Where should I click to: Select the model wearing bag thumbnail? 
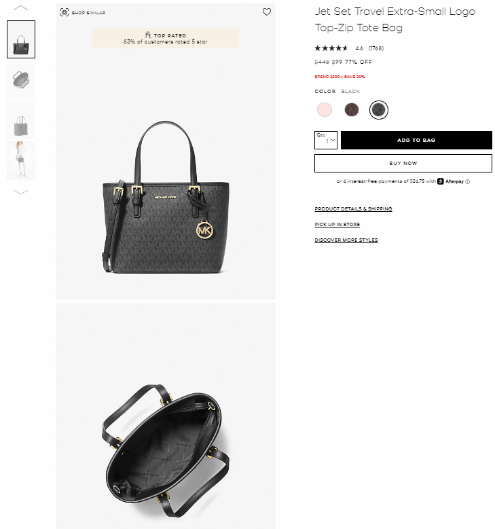click(21, 160)
